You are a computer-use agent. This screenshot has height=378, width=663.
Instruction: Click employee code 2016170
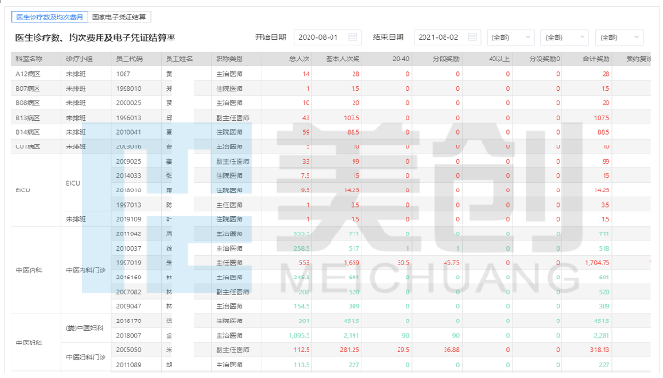(x=128, y=321)
